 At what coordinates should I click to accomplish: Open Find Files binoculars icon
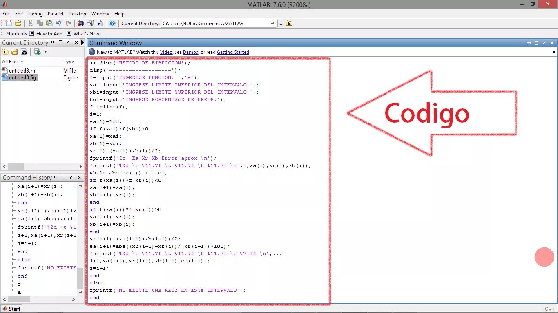[x=24, y=52]
